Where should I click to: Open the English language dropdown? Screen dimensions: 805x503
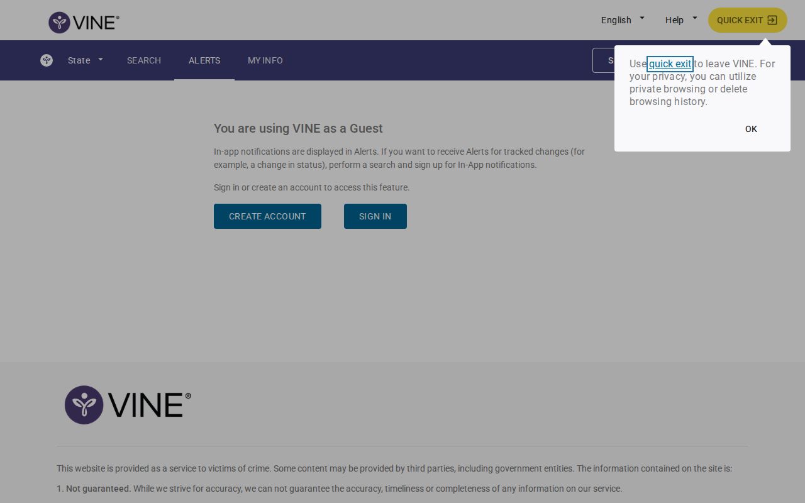click(623, 20)
